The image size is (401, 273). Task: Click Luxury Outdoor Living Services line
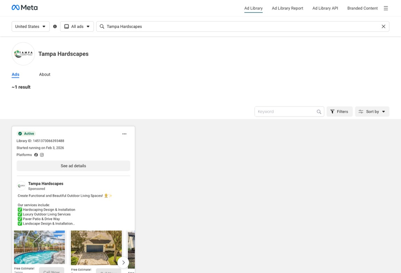pyautogui.click(x=44, y=214)
